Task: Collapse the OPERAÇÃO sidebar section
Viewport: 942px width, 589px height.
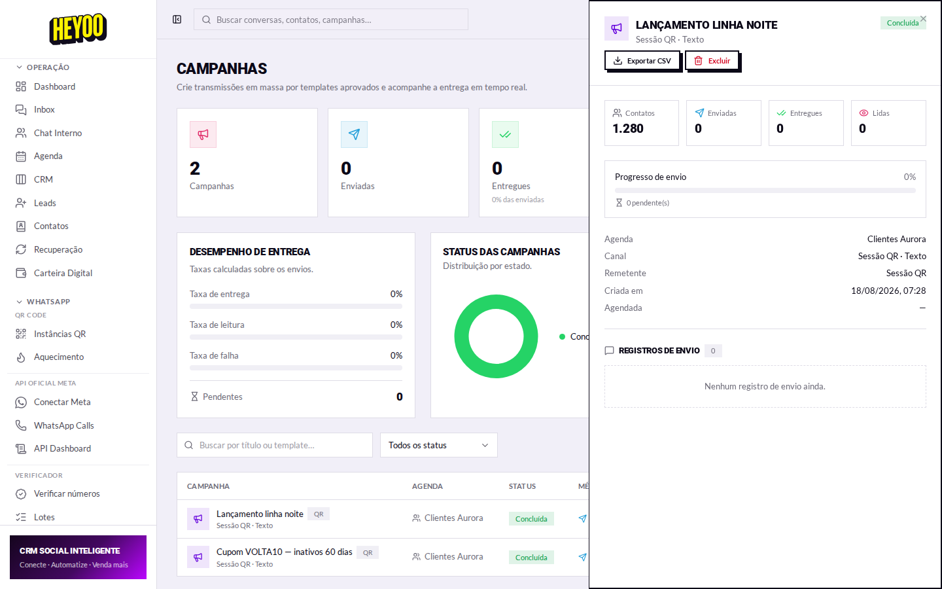Action: [x=43, y=67]
